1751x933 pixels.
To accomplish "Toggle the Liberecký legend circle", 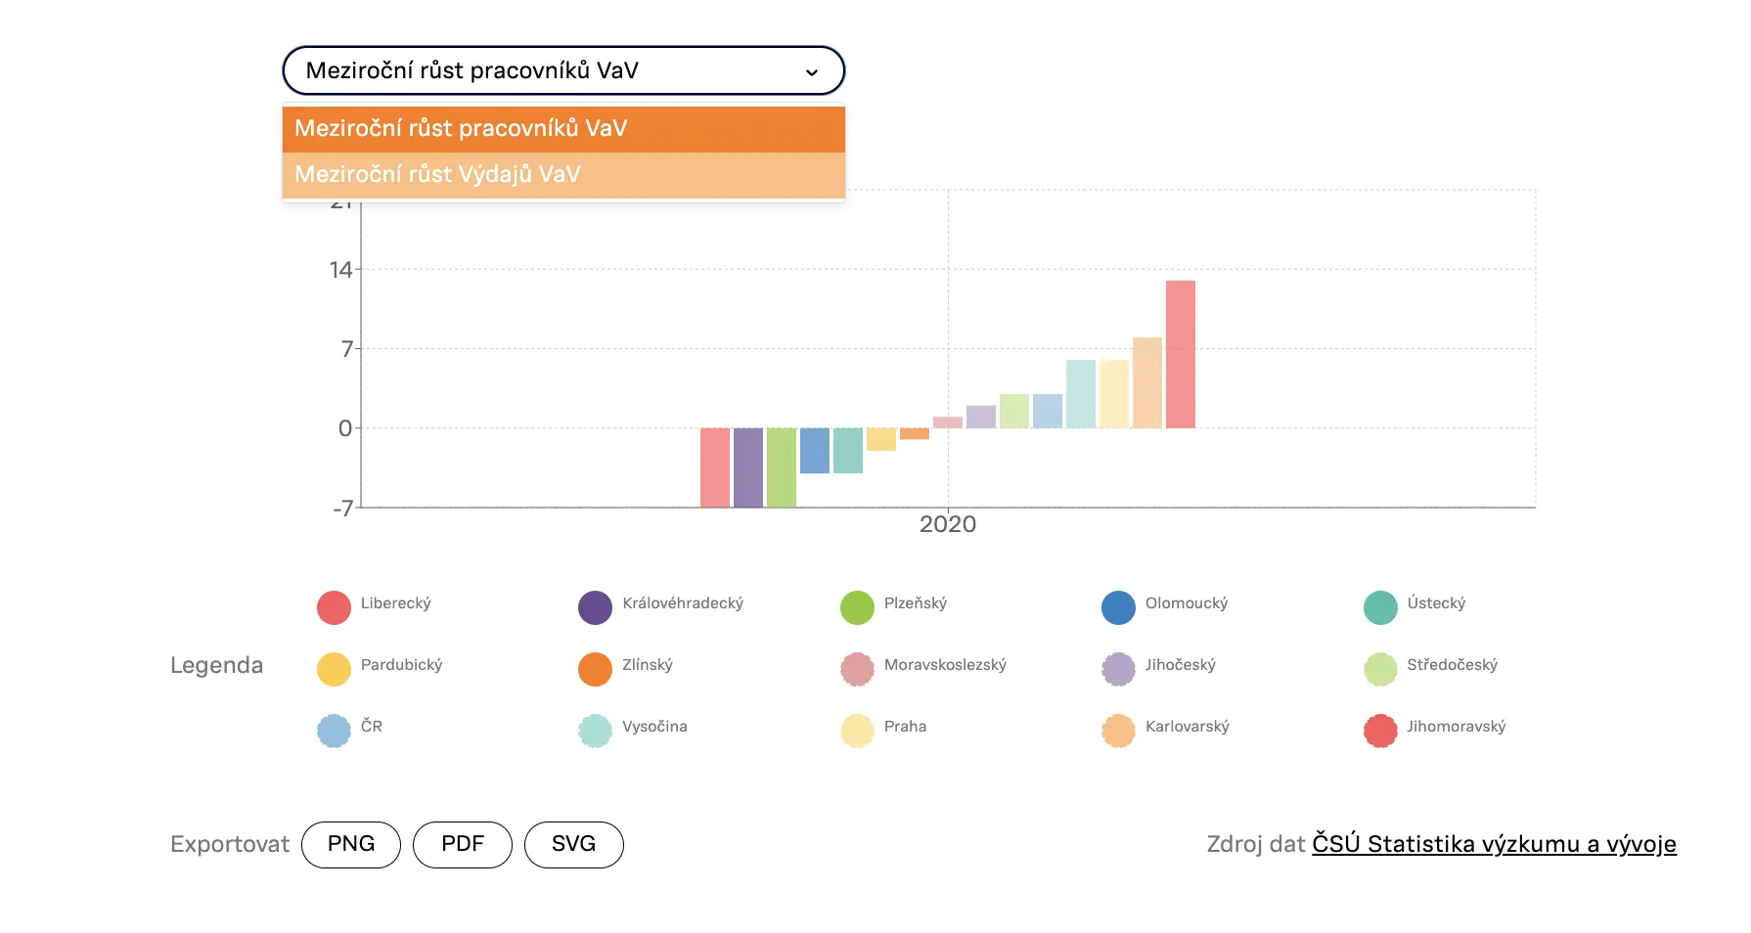I will click(334, 607).
